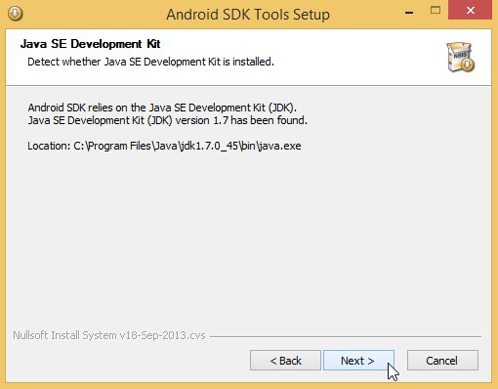The height and width of the screenshot is (389, 498).
Task: Click the Next > button
Action: click(x=358, y=361)
